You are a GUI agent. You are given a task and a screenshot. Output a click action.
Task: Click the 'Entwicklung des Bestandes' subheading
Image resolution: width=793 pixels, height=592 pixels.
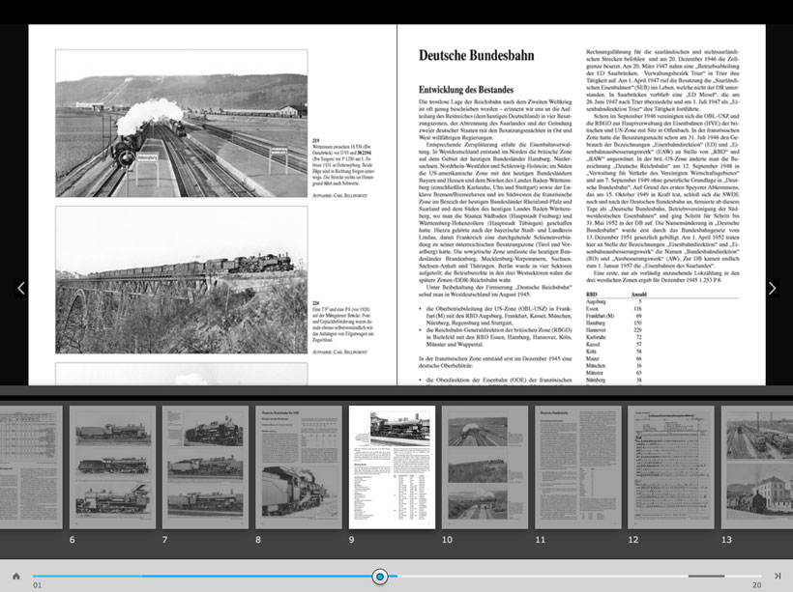[x=466, y=90]
